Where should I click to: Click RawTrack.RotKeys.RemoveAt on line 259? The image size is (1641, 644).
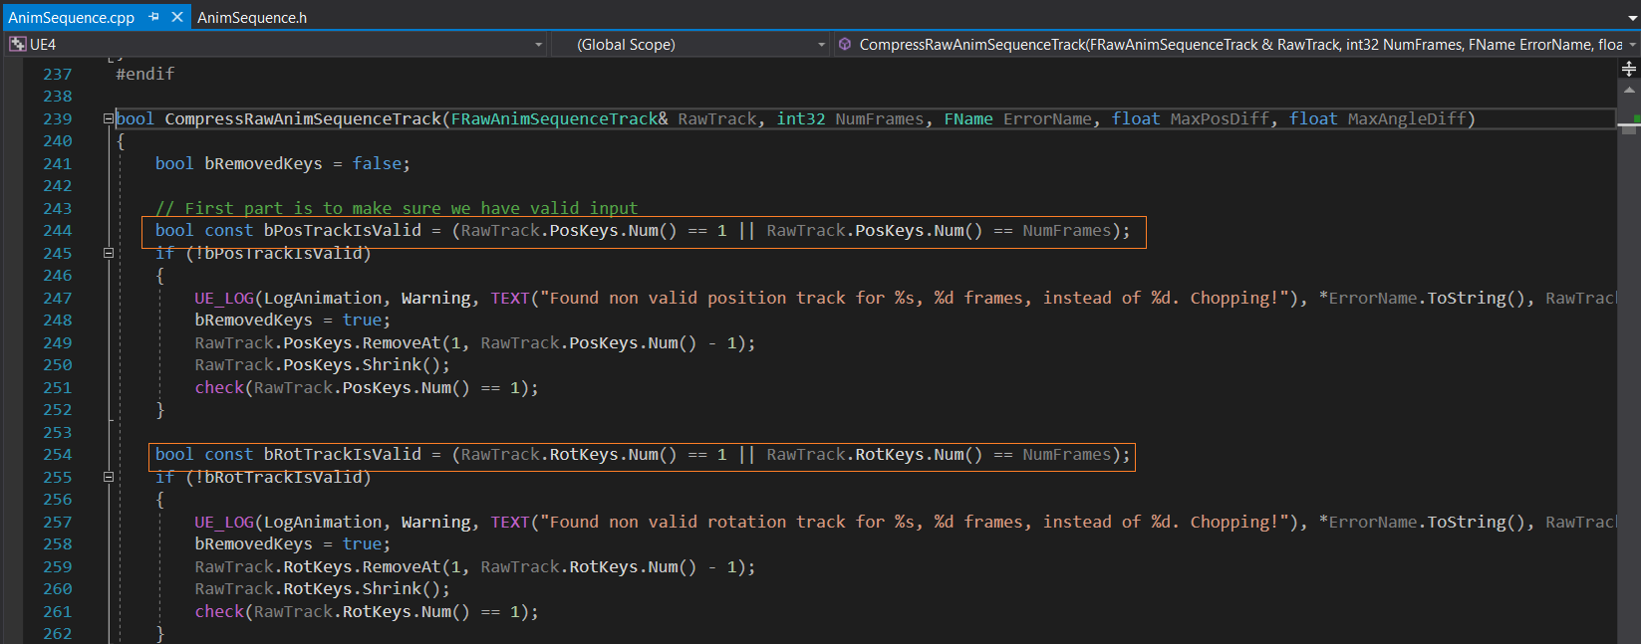pos(317,566)
